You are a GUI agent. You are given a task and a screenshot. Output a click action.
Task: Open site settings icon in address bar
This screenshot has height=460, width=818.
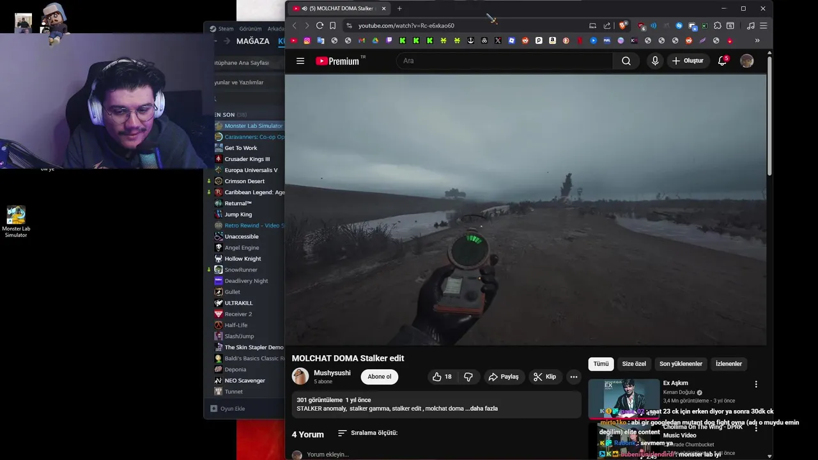348,26
